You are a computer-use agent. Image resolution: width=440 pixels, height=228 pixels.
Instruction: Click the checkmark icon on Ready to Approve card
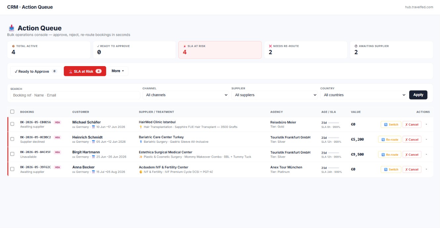(98, 46)
